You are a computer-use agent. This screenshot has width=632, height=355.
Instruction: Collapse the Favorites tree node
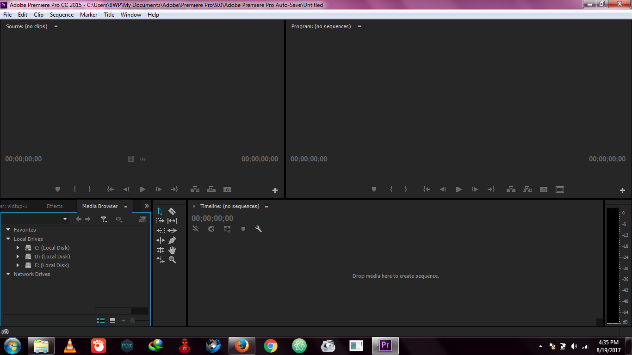pyautogui.click(x=8, y=230)
